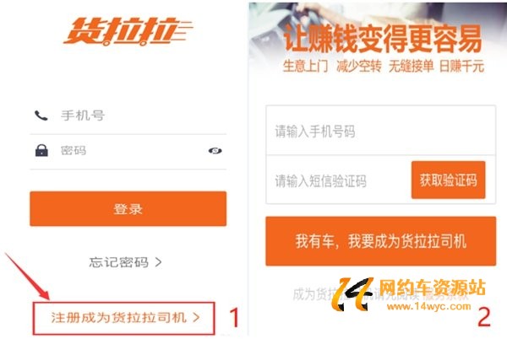Focus the 请输入手机号码 field
This screenshot has height=339, width=507.
click(380, 131)
